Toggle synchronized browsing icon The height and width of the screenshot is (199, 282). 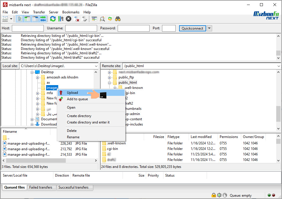(110, 19)
